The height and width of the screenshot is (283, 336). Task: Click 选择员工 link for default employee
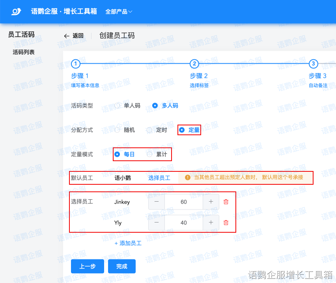[x=159, y=178]
